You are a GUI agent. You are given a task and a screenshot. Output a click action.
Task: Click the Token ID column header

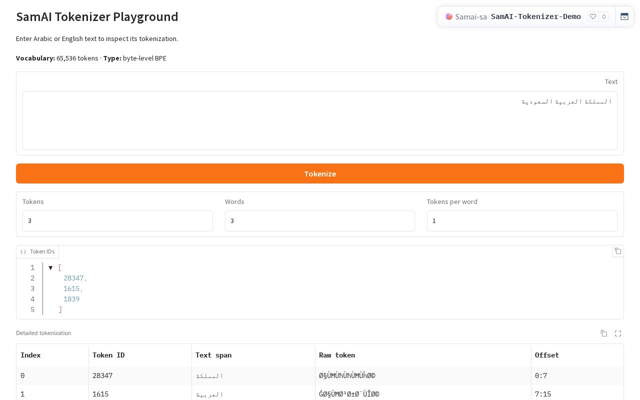140,355
